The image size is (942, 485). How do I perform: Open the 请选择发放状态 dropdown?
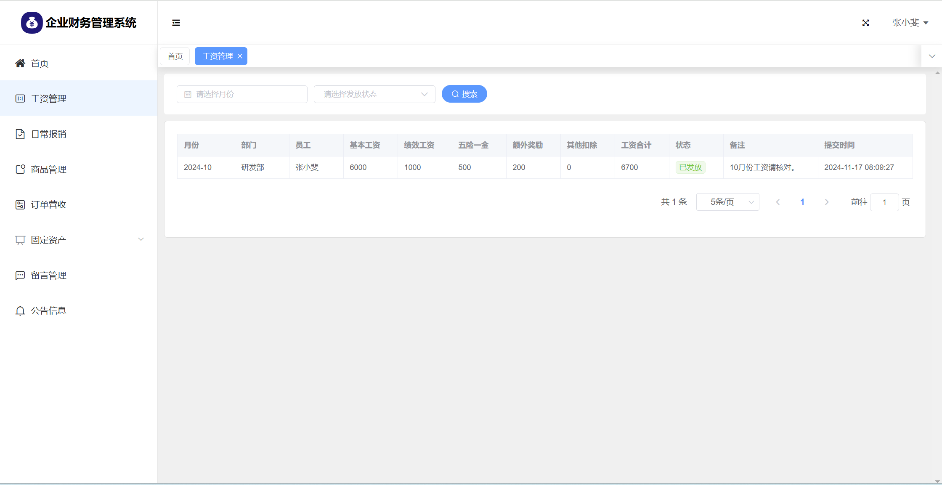click(374, 94)
